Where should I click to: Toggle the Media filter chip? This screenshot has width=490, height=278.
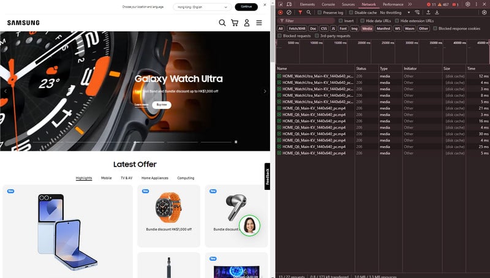367,28
